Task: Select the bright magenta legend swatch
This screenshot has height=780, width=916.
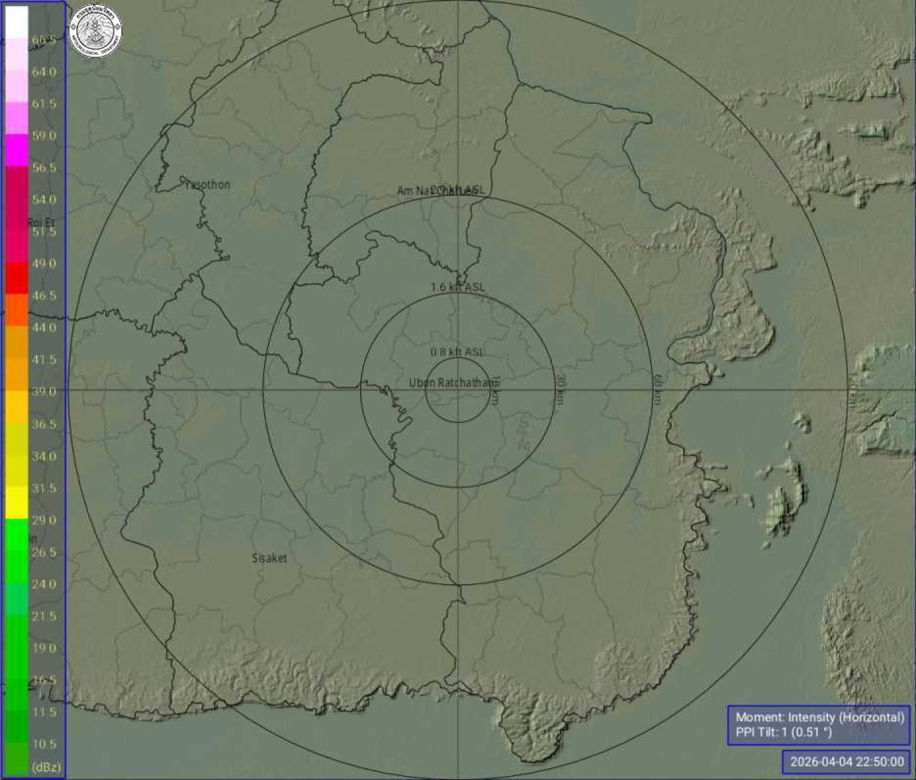Action: pyautogui.click(x=16, y=149)
